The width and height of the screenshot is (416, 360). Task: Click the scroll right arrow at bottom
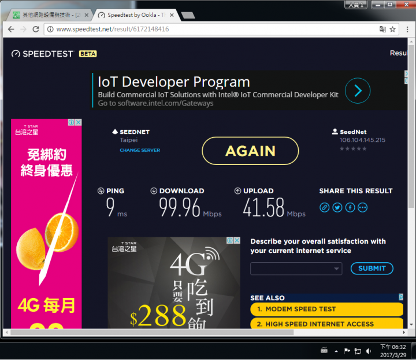[x=404, y=332]
